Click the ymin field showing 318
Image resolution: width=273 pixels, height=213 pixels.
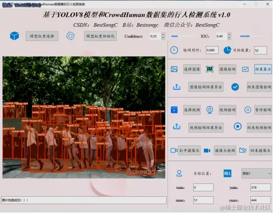261,187
